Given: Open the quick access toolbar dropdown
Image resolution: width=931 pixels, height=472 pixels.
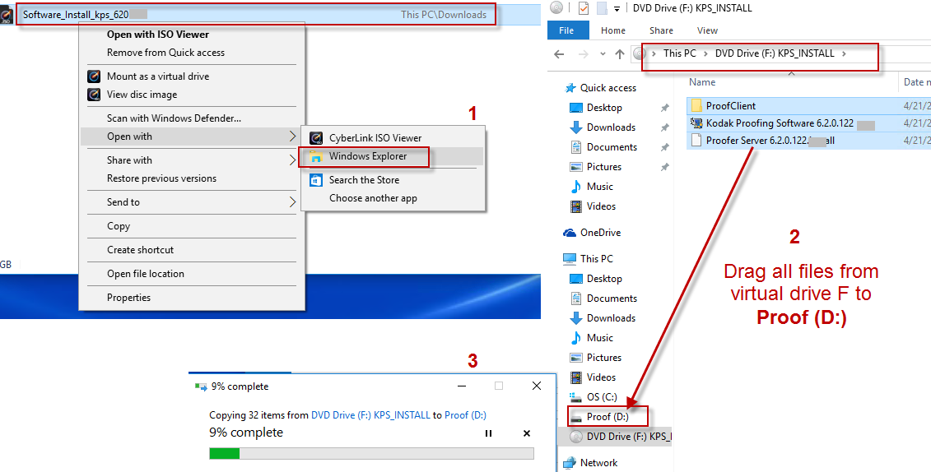Looking at the screenshot, I should tap(617, 8).
